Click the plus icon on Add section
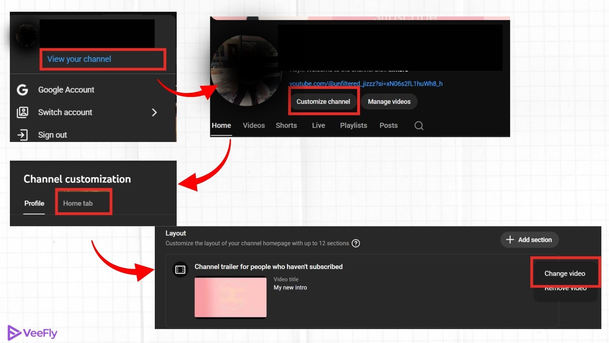 (510, 239)
